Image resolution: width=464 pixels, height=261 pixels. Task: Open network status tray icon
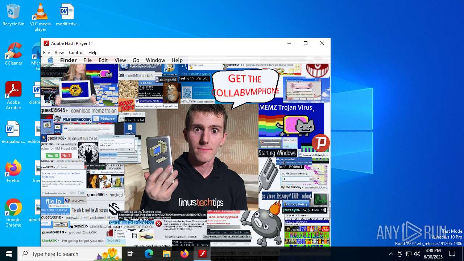409,254
